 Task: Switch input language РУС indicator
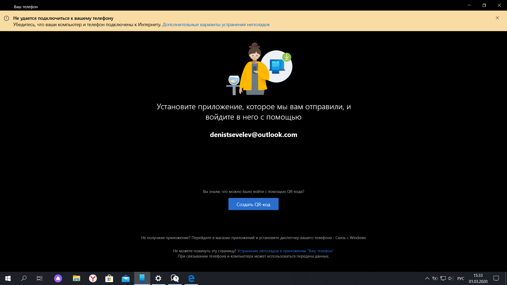[x=461, y=278]
